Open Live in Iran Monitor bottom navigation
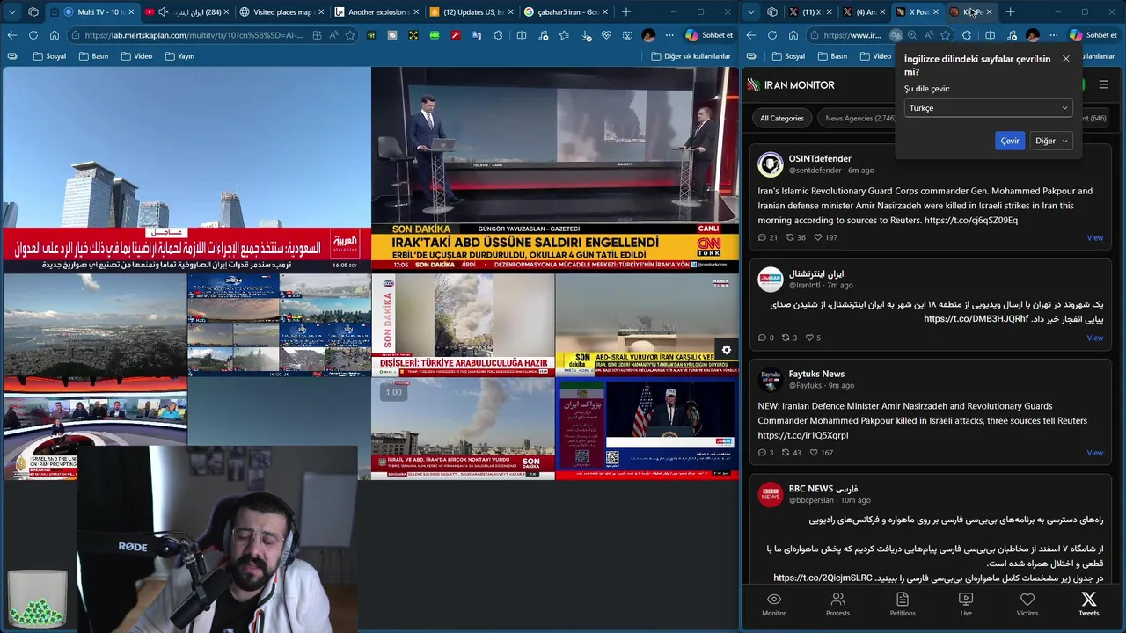The height and width of the screenshot is (633, 1126). tap(965, 604)
